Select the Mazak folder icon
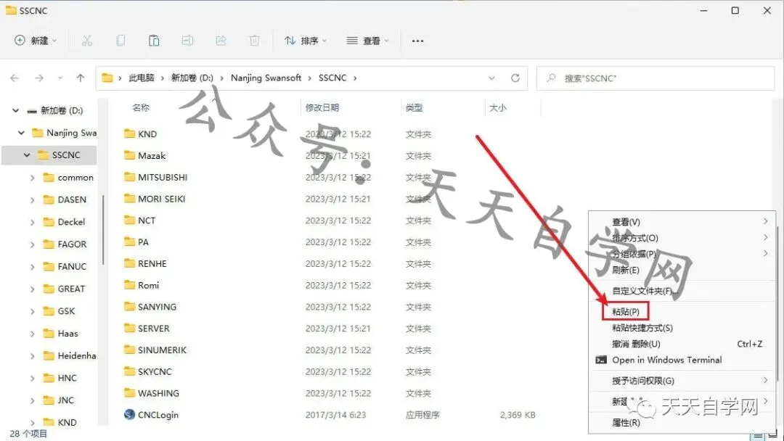Viewport: 784px width, 441px height. click(129, 155)
